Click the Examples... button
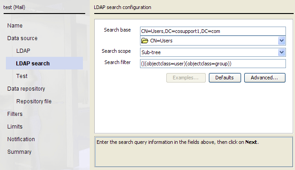This screenshot has width=295, height=170. point(186,78)
